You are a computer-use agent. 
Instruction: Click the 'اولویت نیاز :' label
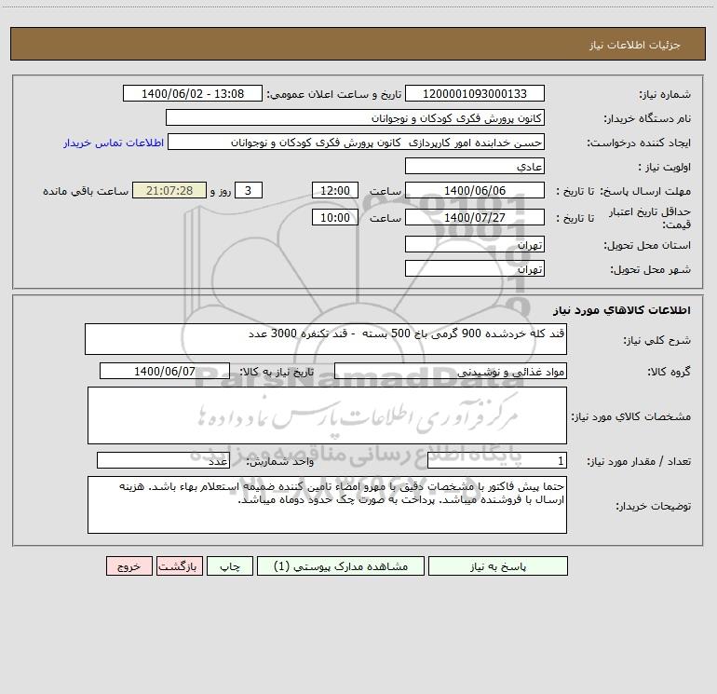[x=665, y=167]
